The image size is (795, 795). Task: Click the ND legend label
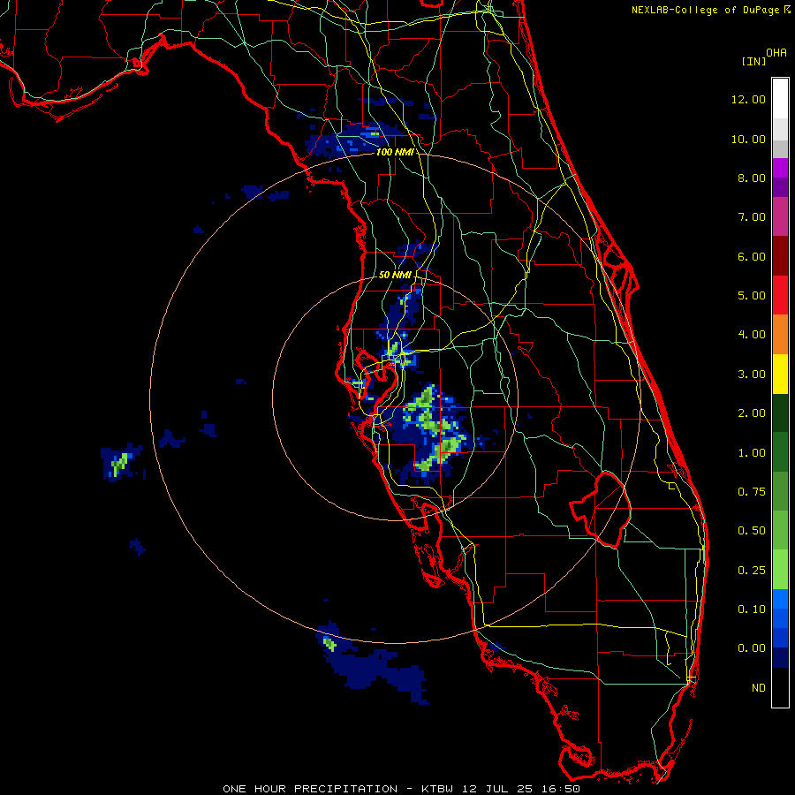pos(759,688)
